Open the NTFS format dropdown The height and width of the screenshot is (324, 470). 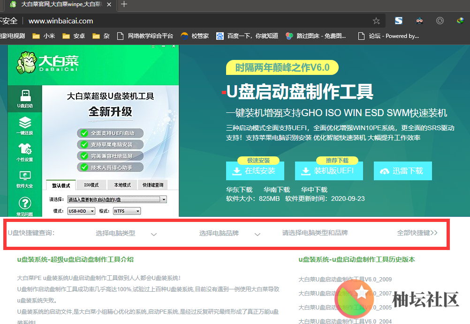127,211
